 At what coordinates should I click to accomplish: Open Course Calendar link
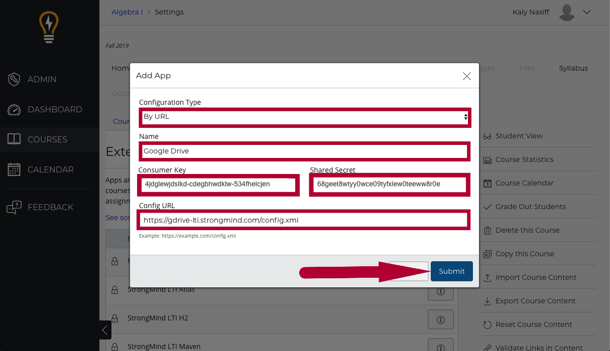pyautogui.click(x=525, y=183)
